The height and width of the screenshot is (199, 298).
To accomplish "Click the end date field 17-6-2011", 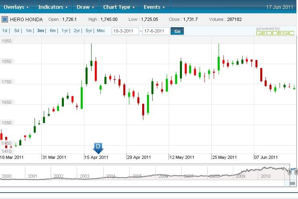I will [156, 31].
